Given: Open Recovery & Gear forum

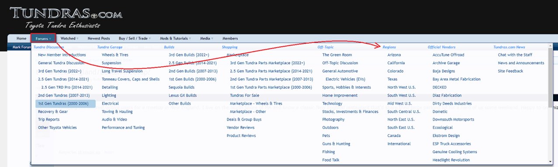Looking at the screenshot, I should (x=53, y=112).
